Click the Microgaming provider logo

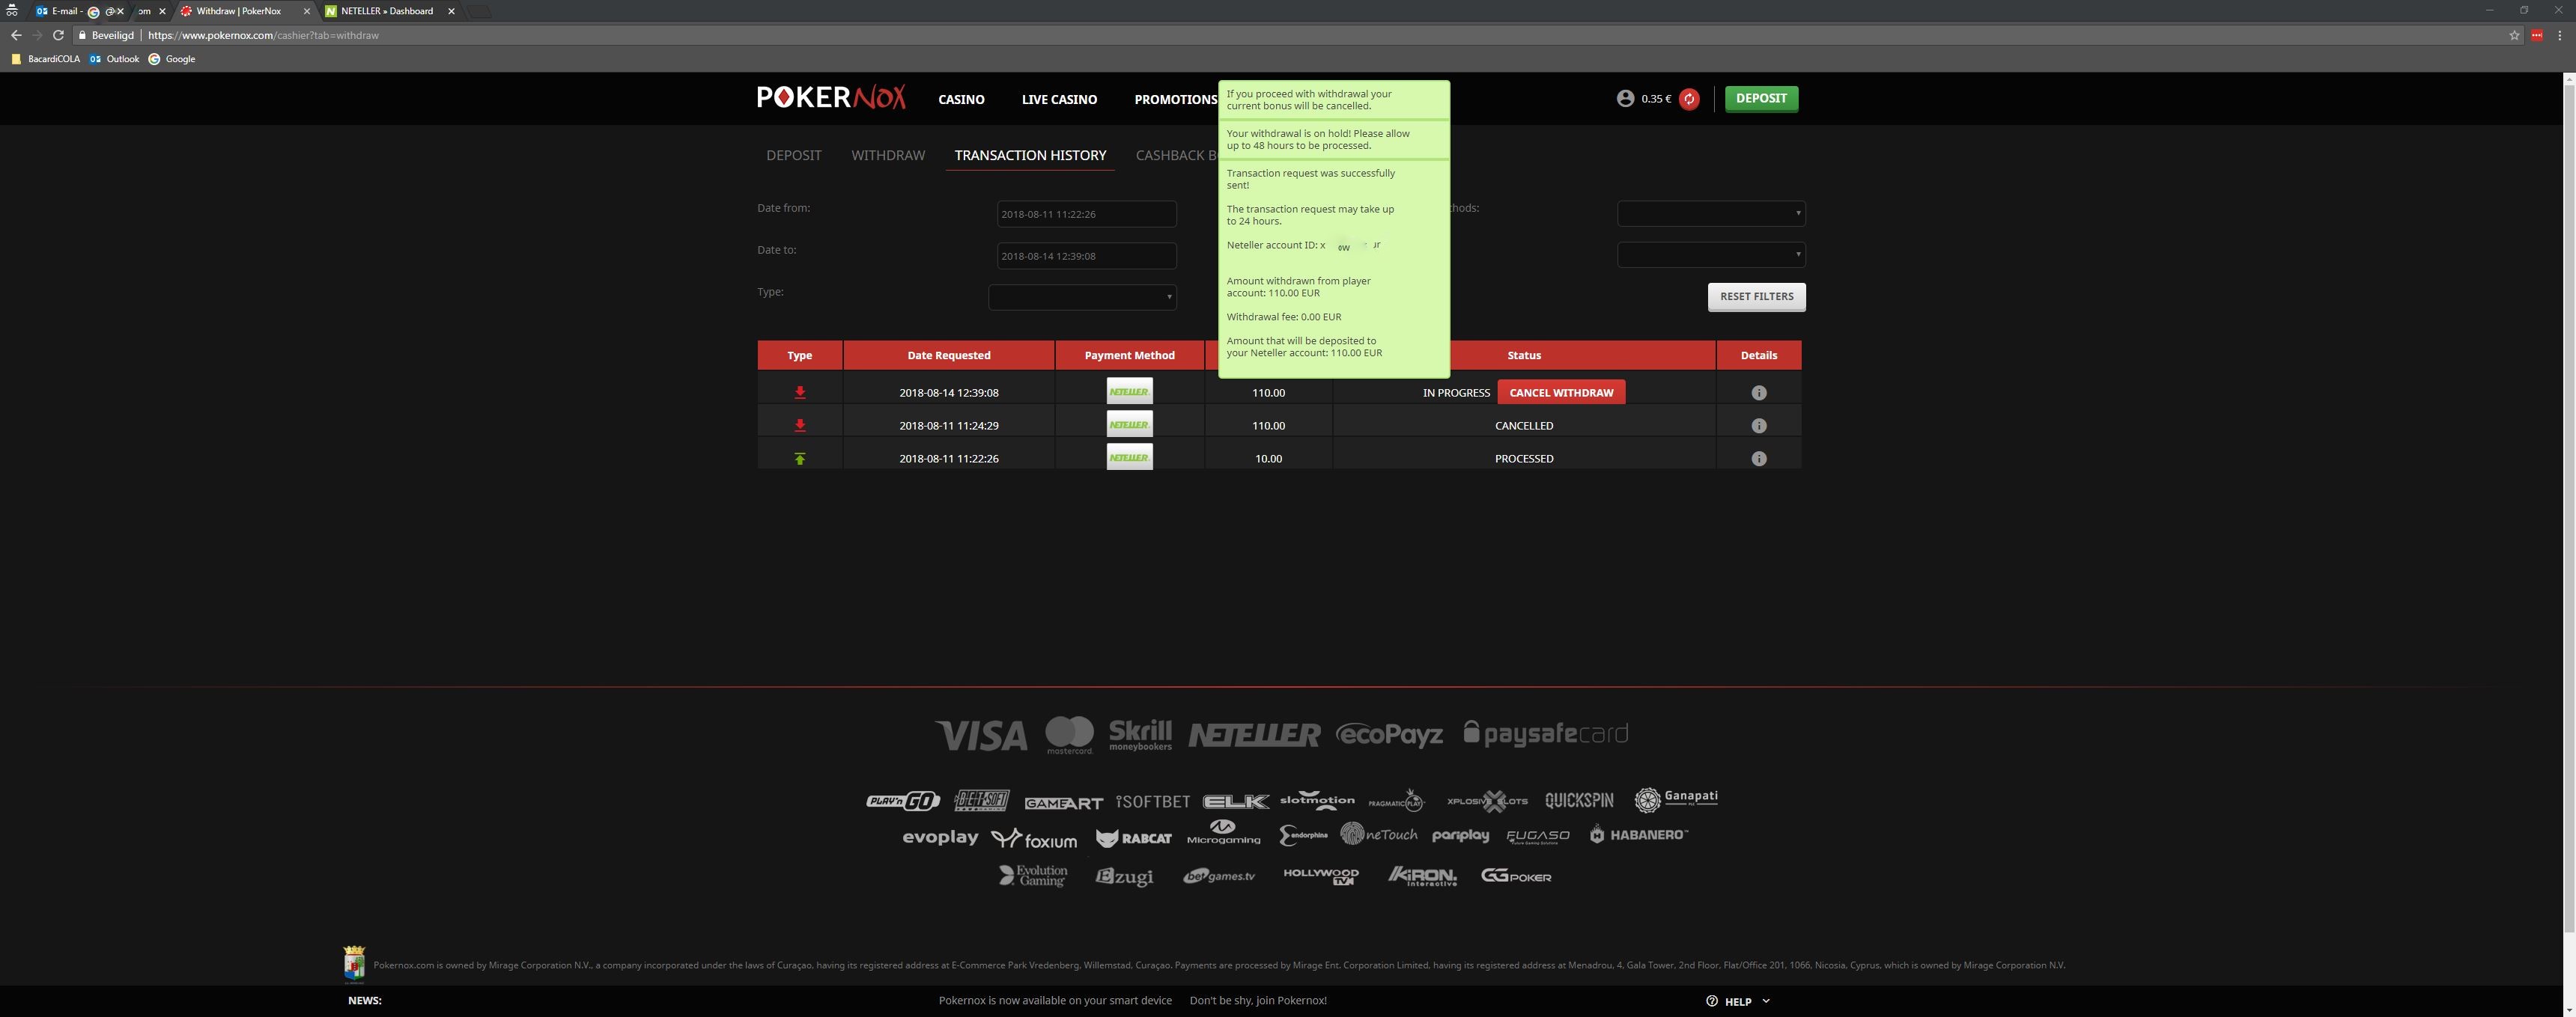click(1223, 832)
